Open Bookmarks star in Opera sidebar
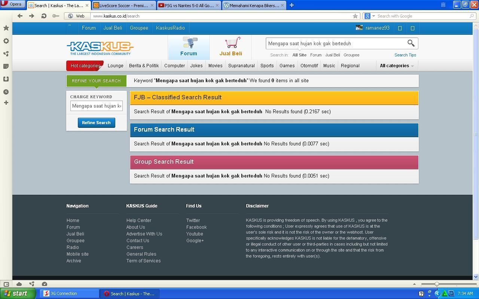The height and width of the screenshot is (299, 479). tap(6, 28)
